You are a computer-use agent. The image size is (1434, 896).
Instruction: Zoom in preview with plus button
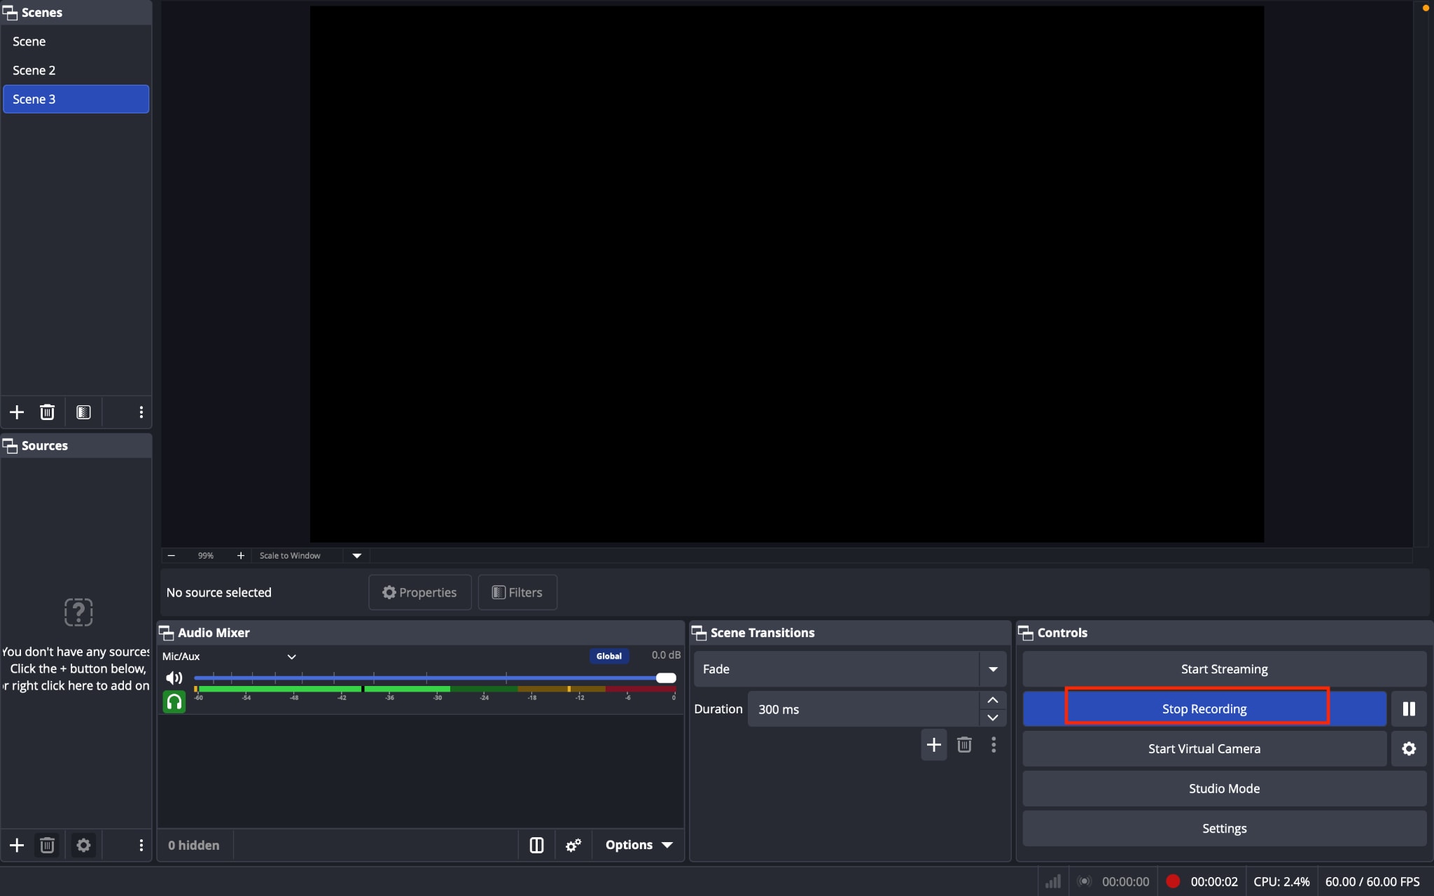pyautogui.click(x=241, y=555)
